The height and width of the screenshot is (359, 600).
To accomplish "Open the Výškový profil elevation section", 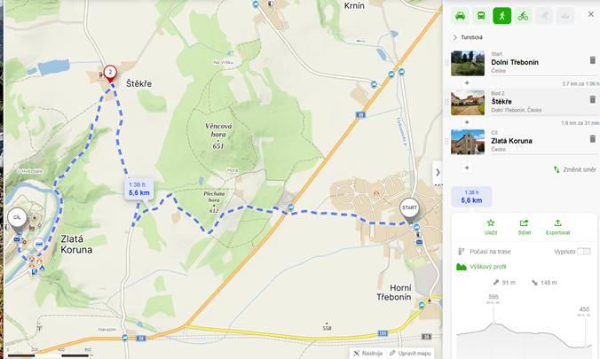I will [481, 267].
